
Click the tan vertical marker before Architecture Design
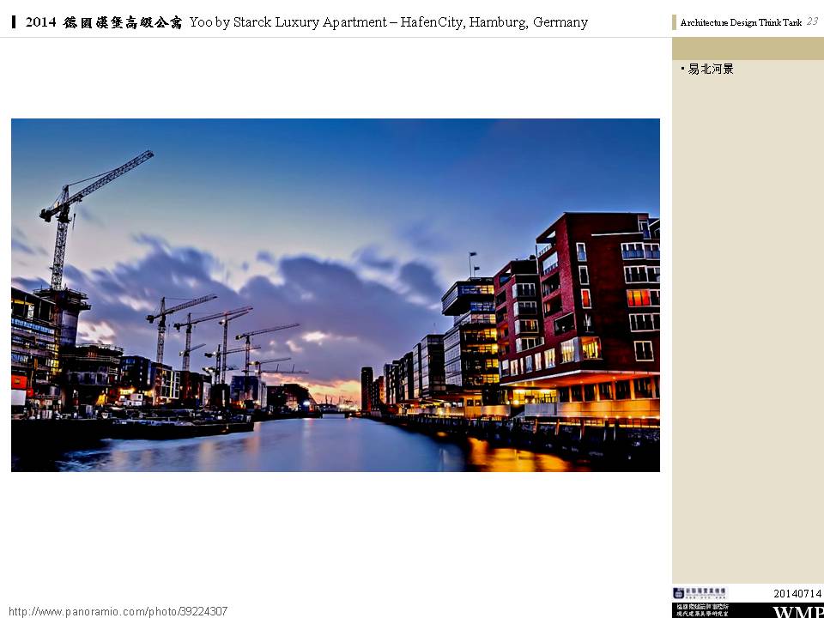pyautogui.click(x=675, y=22)
